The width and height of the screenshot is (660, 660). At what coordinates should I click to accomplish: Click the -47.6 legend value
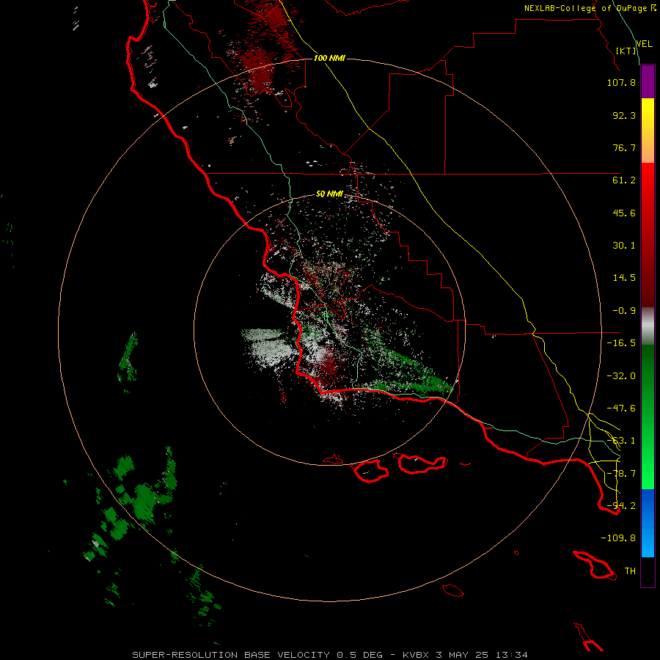click(x=621, y=408)
